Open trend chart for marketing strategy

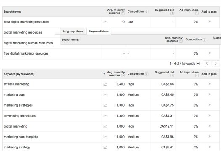point(105,148)
